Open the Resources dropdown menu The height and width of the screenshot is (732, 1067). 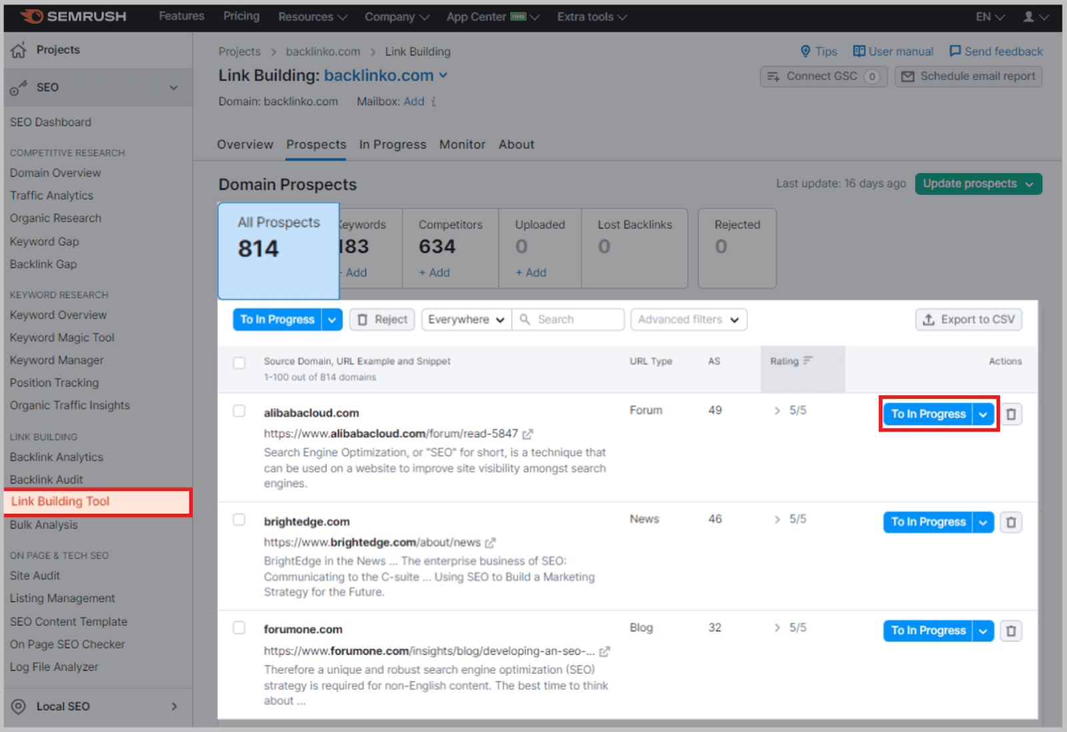coord(313,17)
